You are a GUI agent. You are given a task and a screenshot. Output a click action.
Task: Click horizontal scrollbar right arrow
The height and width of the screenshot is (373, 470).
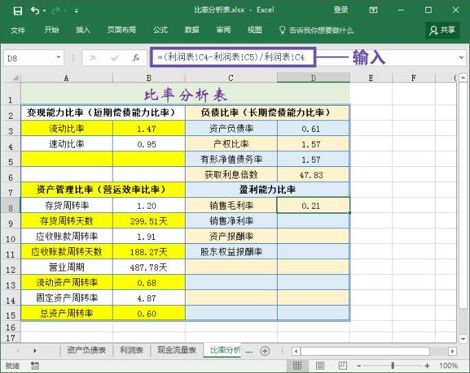[452, 351]
